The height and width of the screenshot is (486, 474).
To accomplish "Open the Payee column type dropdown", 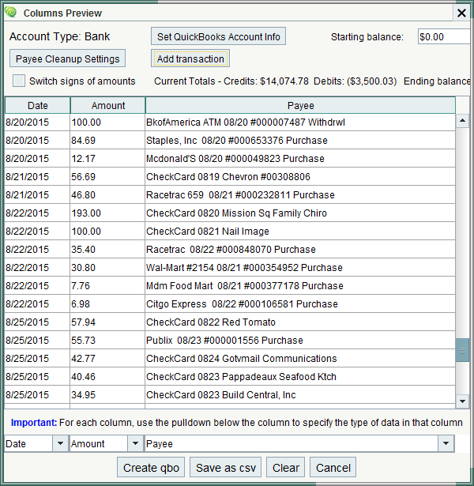I will (x=446, y=443).
